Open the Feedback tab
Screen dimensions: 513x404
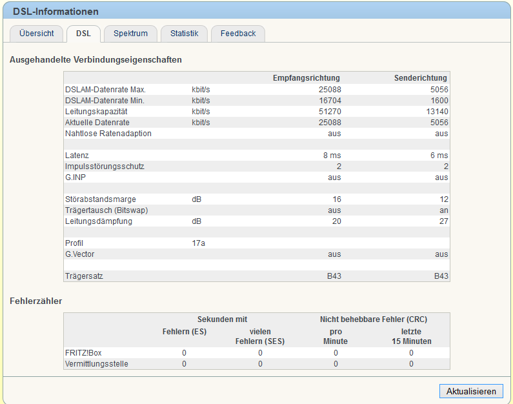click(x=238, y=34)
